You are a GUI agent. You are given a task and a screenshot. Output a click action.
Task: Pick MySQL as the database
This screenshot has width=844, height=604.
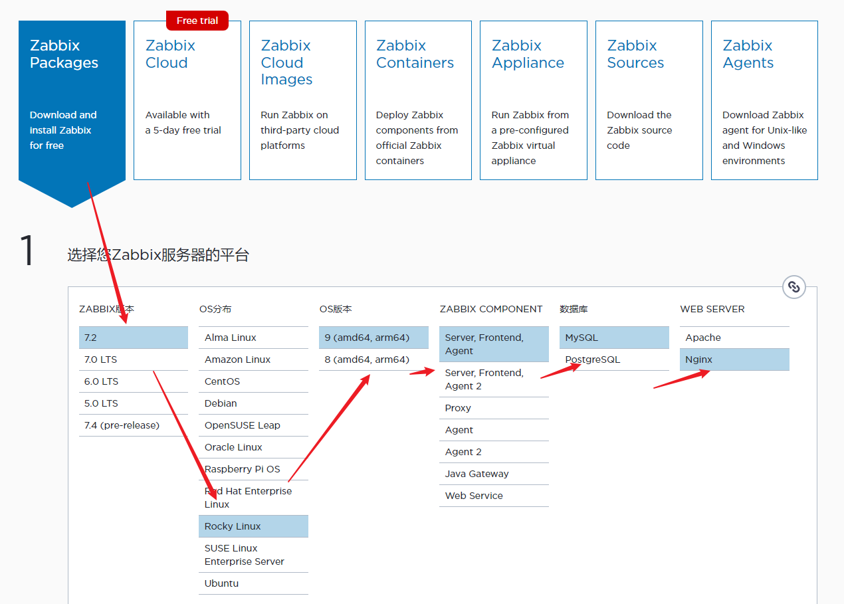pyautogui.click(x=614, y=338)
